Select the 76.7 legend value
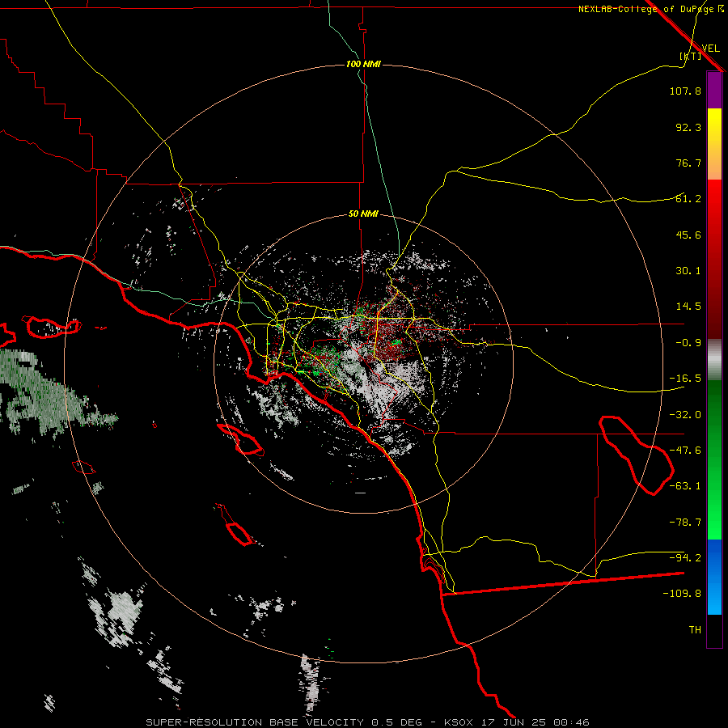Screen dimensions: 728x728 pos(688,163)
